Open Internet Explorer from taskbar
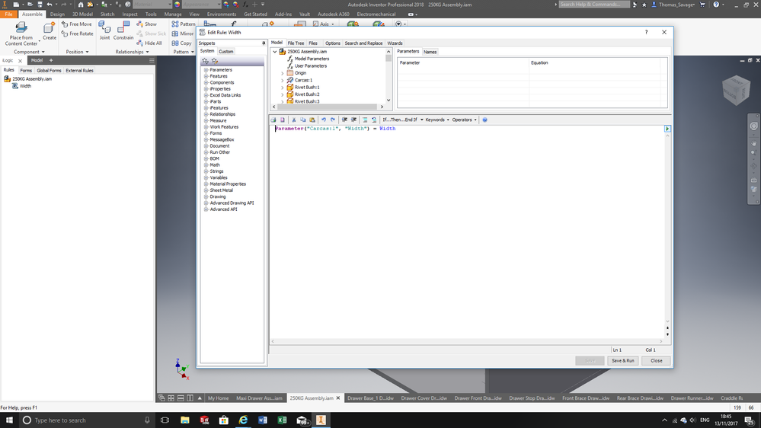The image size is (761, 428). point(243,420)
